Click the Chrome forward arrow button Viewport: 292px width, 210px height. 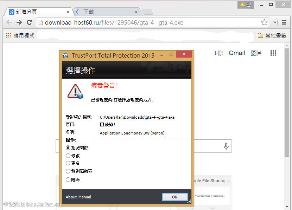[19, 22]
